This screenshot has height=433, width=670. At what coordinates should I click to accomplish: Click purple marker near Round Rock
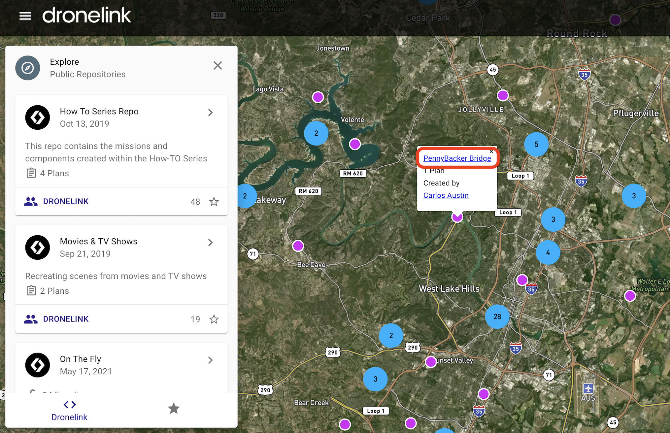(x=615, y=20)
